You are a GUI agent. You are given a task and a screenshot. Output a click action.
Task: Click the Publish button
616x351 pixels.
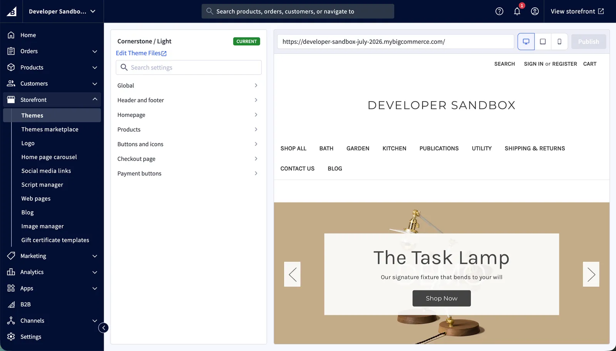coord(588,42)
